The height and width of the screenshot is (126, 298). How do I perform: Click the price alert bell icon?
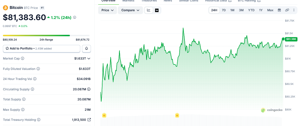pos(86,49)
